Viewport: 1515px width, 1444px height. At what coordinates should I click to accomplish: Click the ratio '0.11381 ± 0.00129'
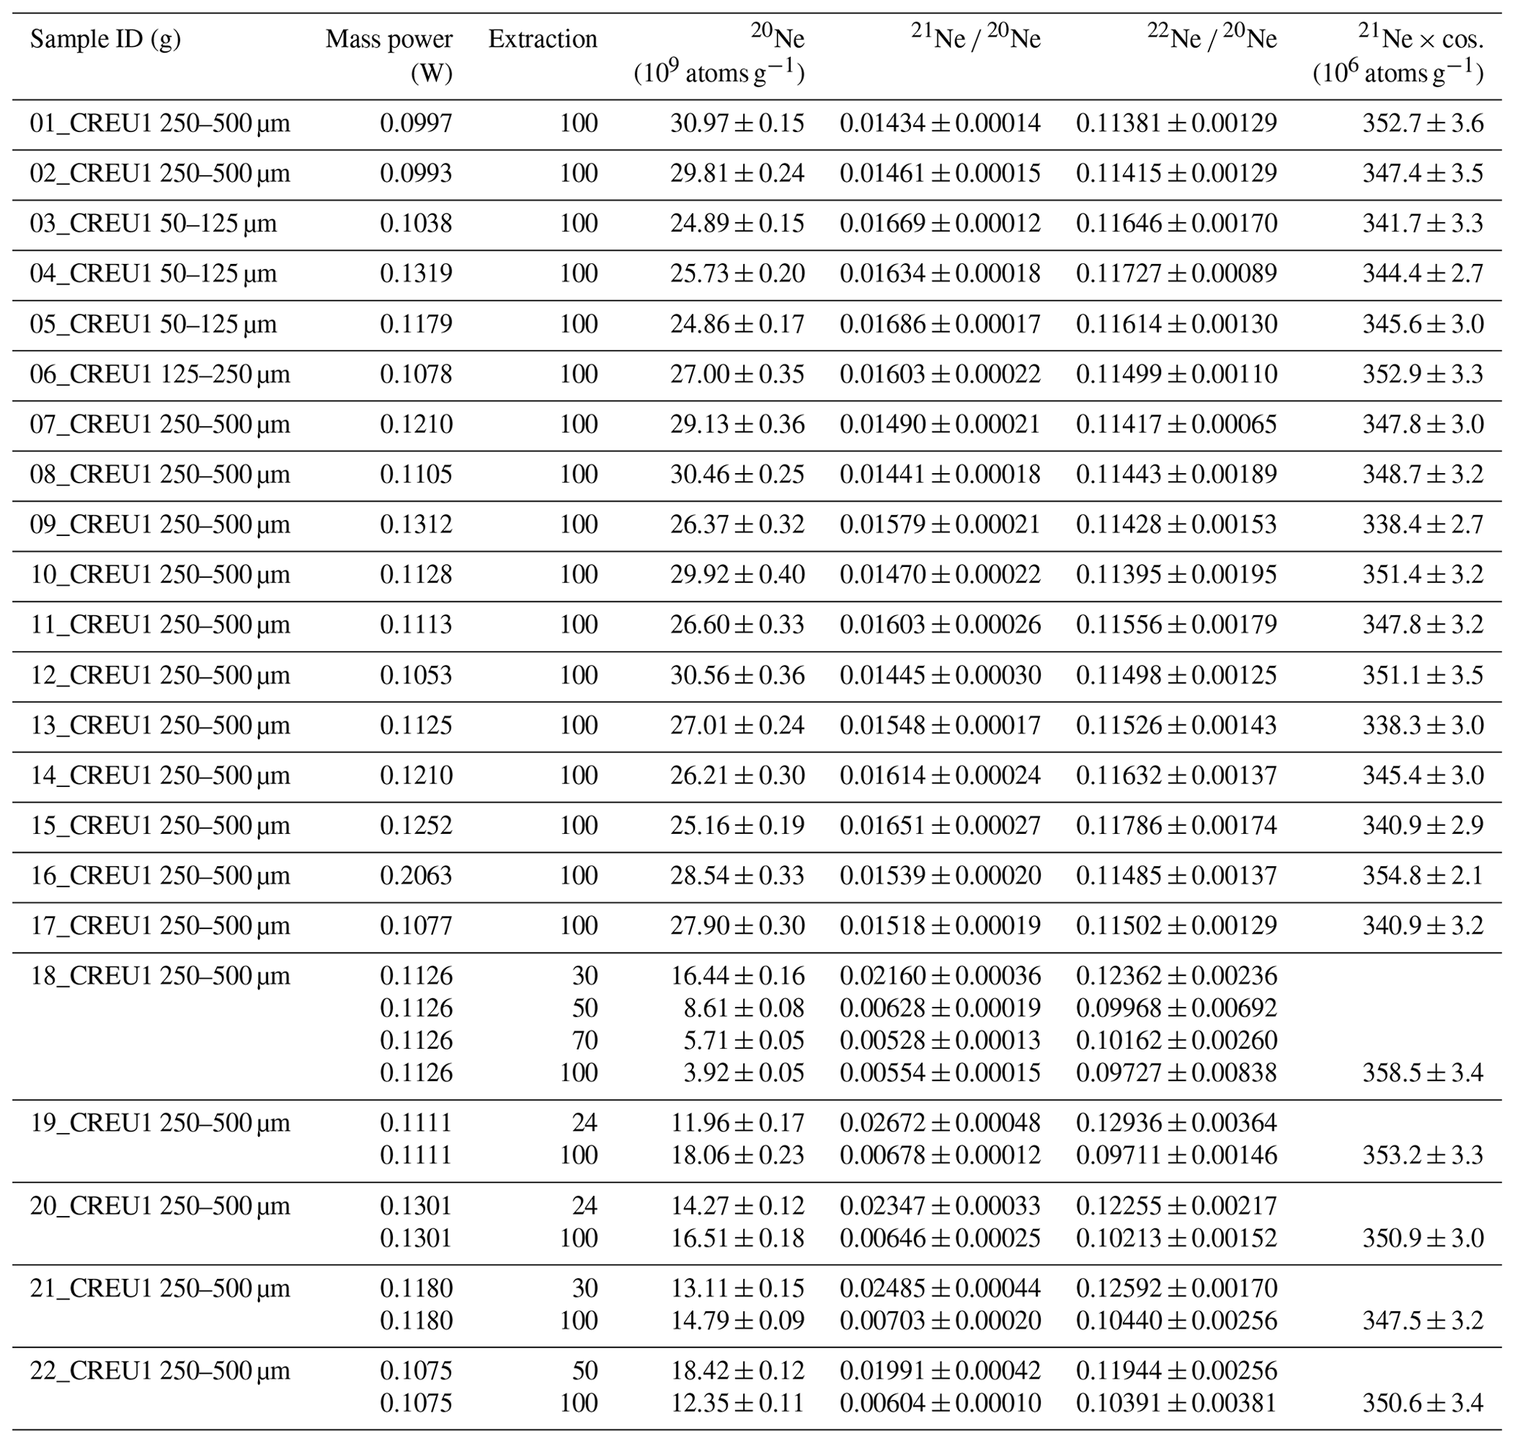tap(1176, 123)
